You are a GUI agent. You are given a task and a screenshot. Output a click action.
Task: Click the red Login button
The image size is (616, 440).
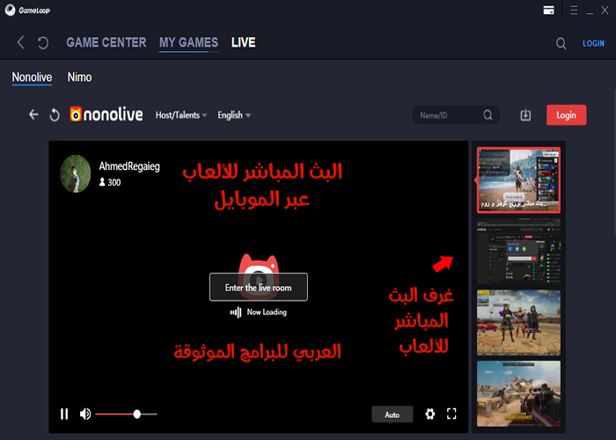[566, 115]
